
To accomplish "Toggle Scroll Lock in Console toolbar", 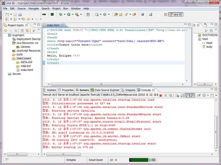I will tap(182, 95).
